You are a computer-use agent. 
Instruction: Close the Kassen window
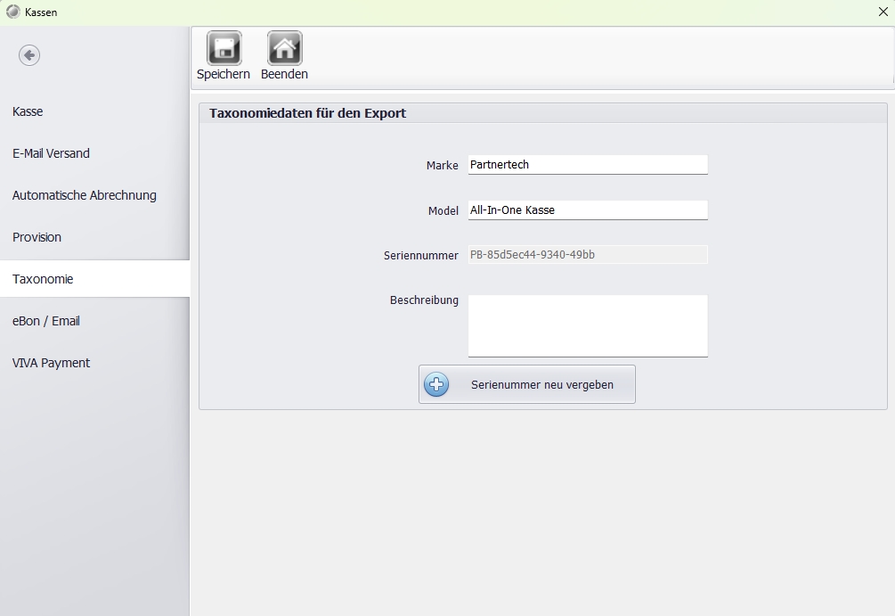point(883,12)
